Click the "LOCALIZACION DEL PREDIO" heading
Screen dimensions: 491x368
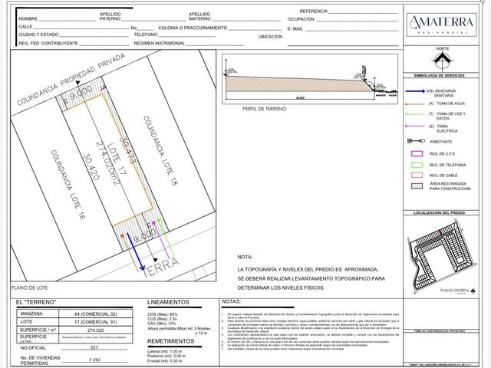point(439,213)
